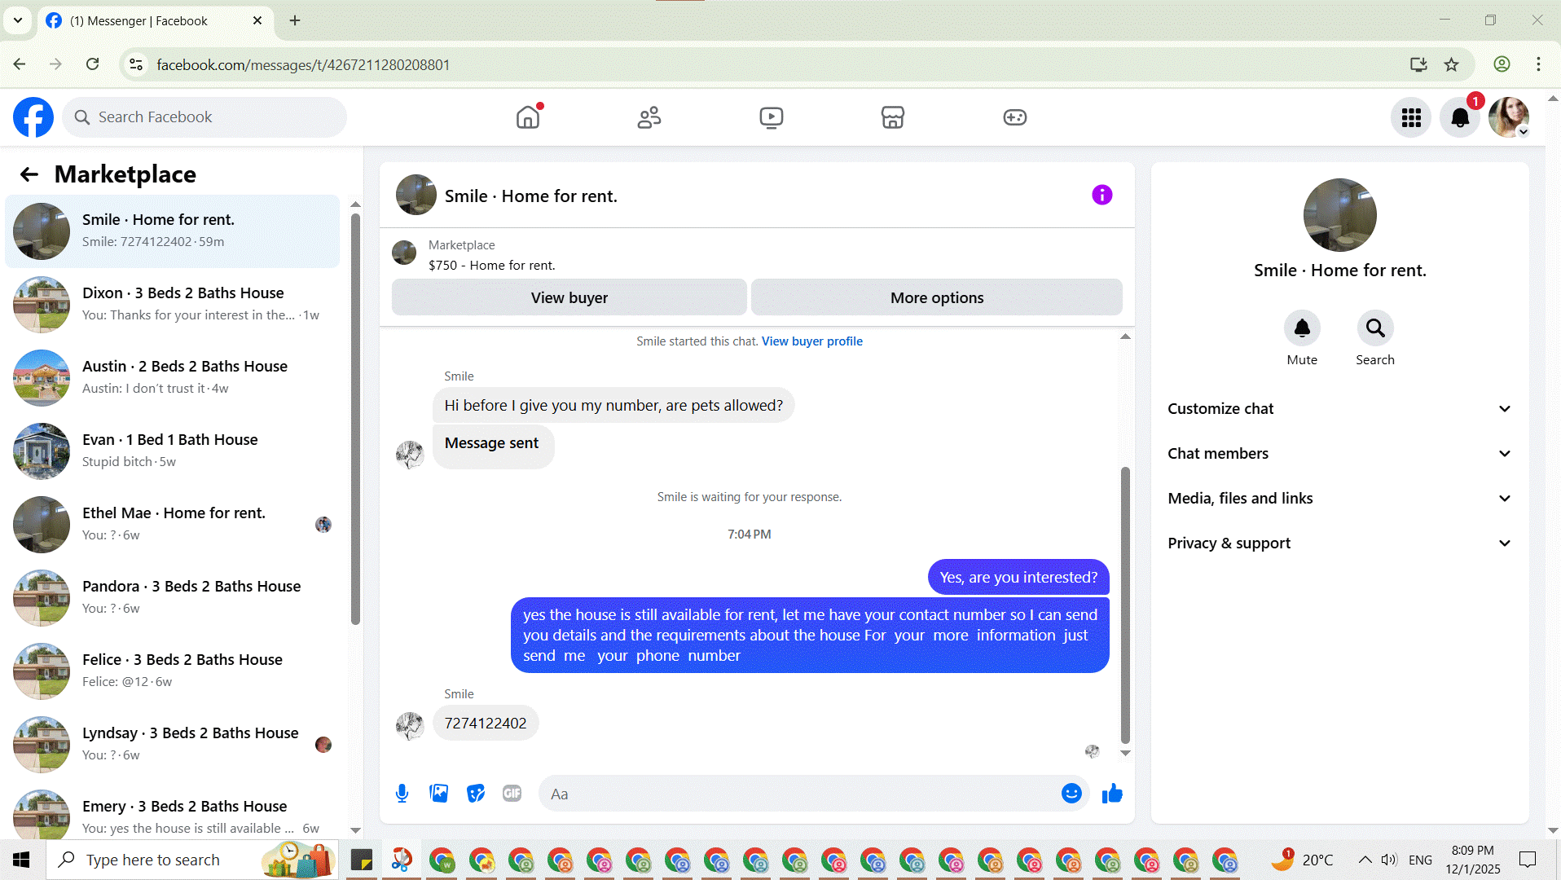Click Windows Type here to search box
The width and height of the screenshot is (1561, 880).
[192, 860]
